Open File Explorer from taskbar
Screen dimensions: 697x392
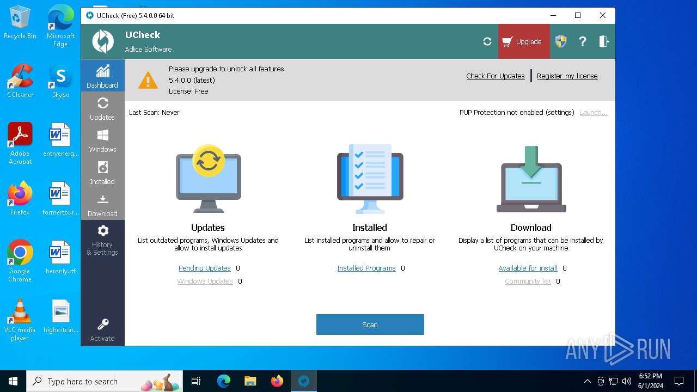(250, 381)
